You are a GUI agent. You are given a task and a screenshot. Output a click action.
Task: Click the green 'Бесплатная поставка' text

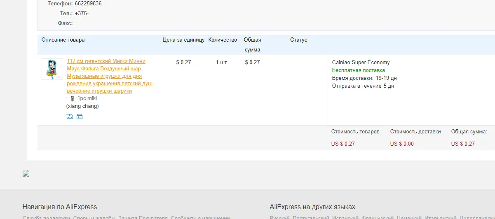359,70
